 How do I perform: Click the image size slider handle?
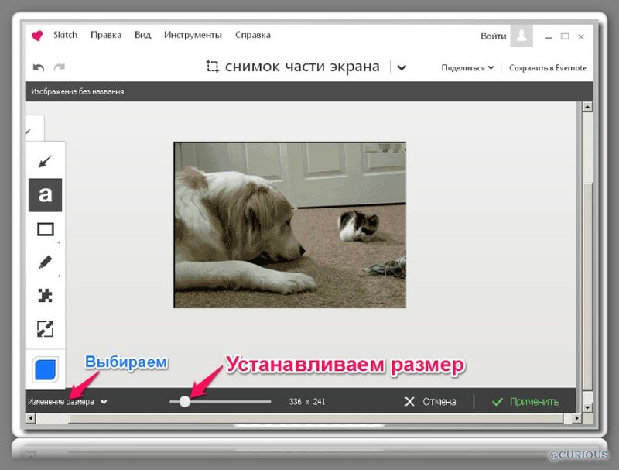[x=184, y=401]
